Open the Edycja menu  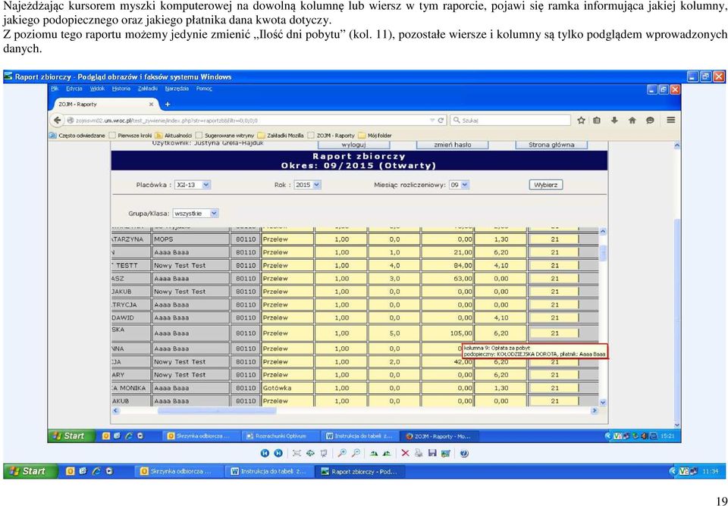point(74,89)
